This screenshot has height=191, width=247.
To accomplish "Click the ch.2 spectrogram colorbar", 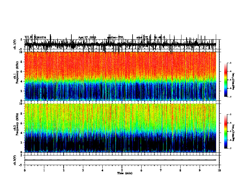I will pyautogui.click(x=225, y=131).
